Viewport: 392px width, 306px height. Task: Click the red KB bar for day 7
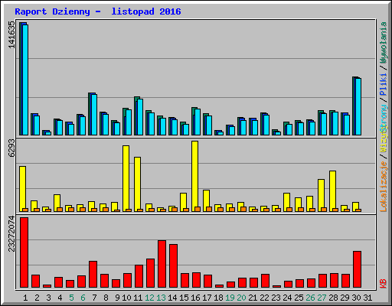click(93, 274)
